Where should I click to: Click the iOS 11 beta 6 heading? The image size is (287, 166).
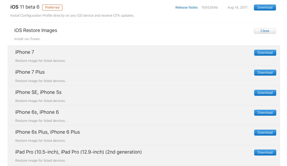(25, 7)
